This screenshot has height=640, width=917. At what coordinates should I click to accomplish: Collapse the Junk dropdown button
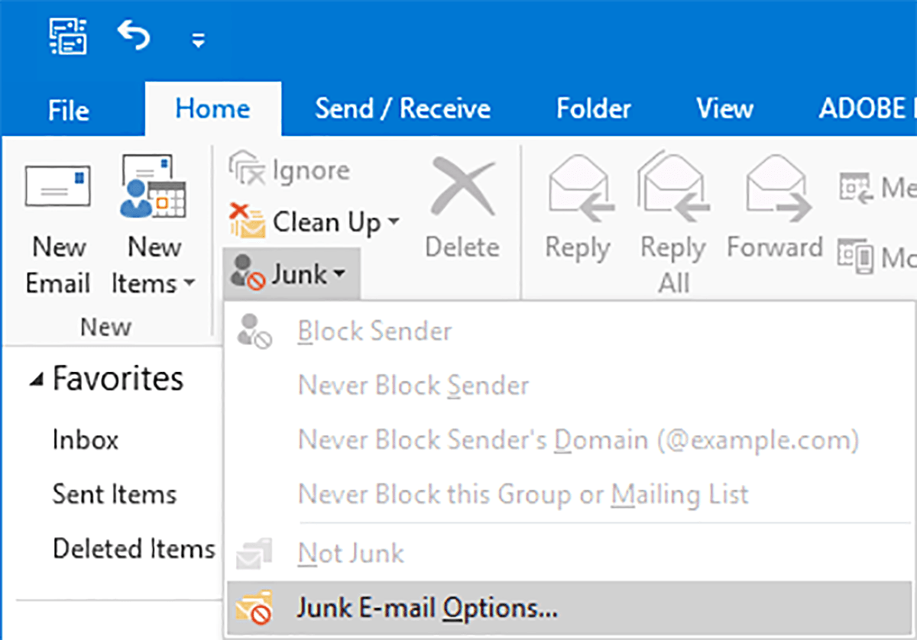pos(291,273)
